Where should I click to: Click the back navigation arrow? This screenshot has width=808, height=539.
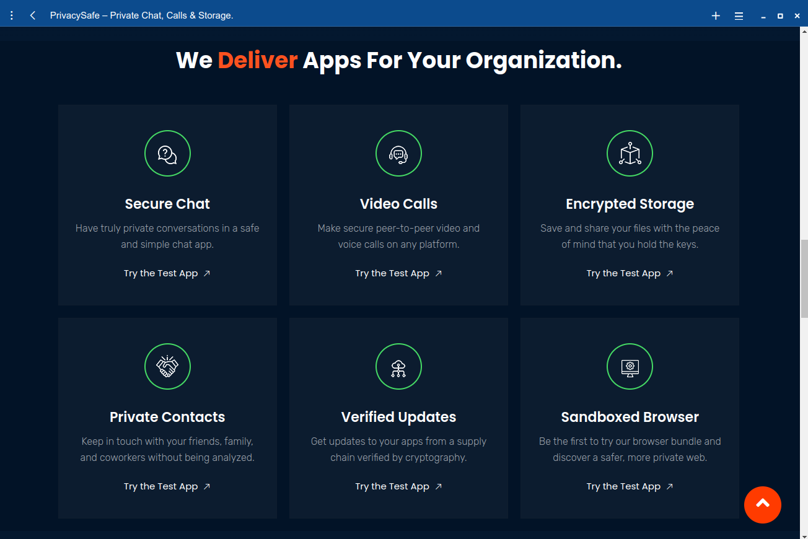point(32,15)
